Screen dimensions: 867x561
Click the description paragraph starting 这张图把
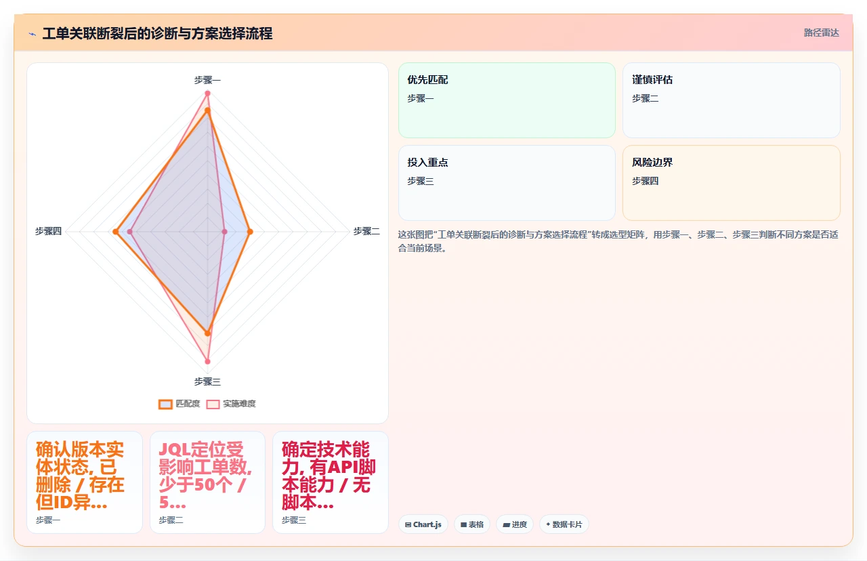pos(618,242)
